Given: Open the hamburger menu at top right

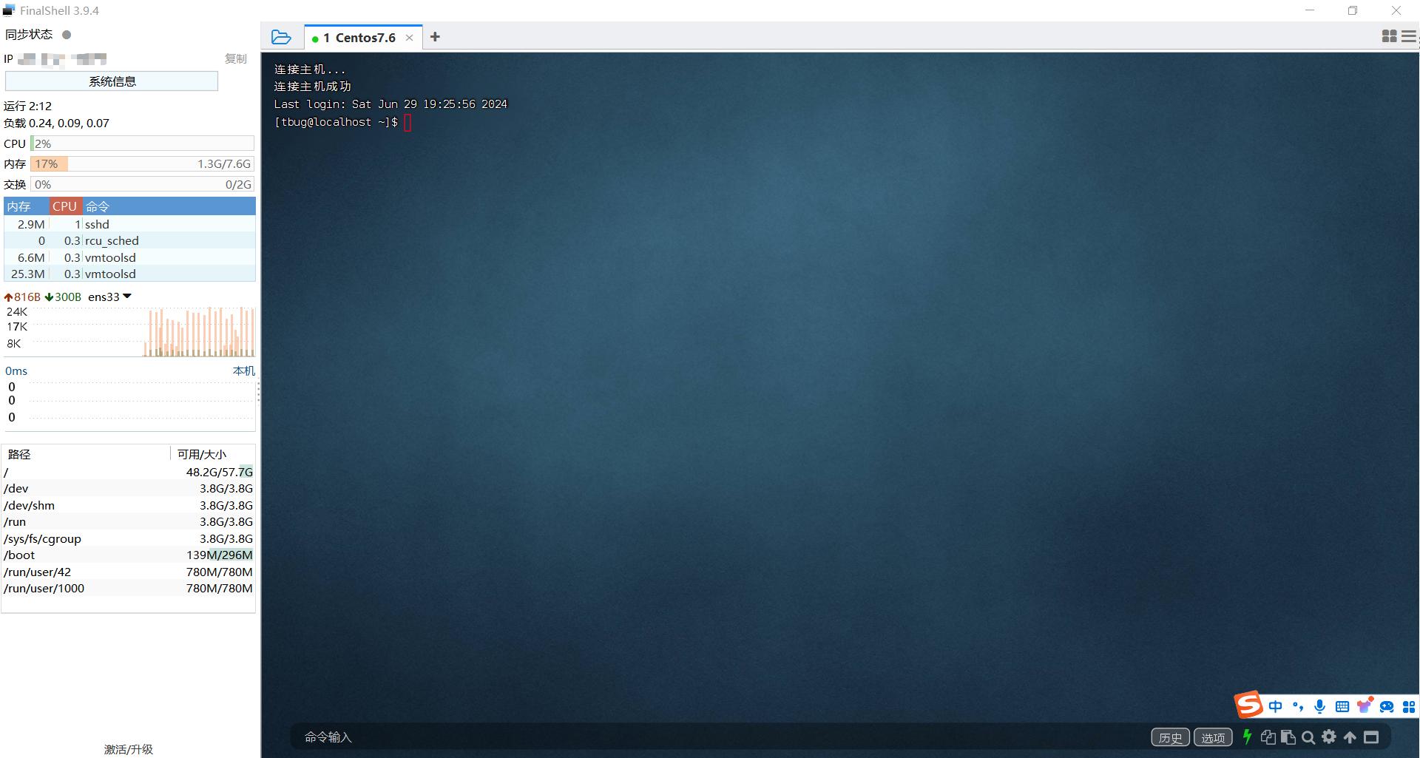Looking at the screenshot, I should [x=1409, y=36].
